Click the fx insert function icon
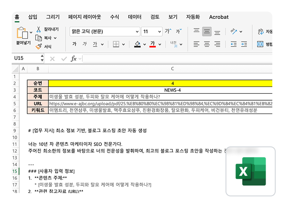 [74, 59]
